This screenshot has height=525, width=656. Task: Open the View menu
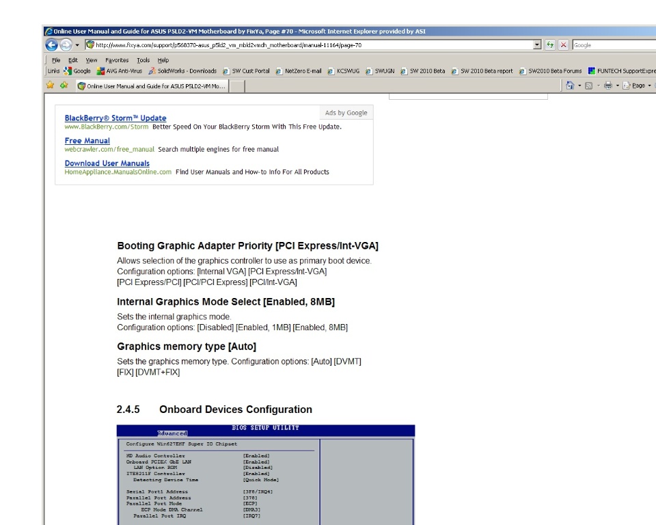92,60
